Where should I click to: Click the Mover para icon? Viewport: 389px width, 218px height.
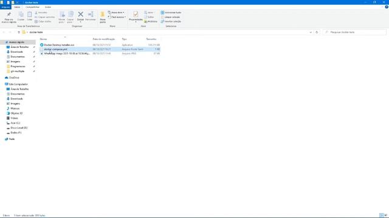(62, 15)
